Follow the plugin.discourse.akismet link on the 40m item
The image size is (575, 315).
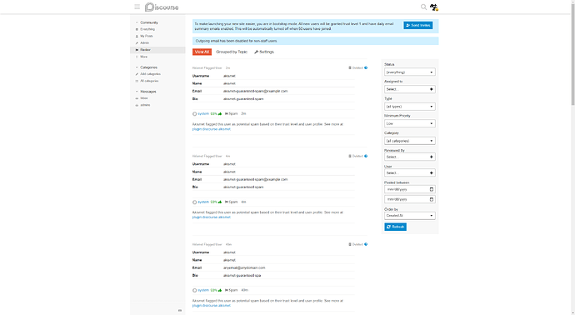coord(212,306)
